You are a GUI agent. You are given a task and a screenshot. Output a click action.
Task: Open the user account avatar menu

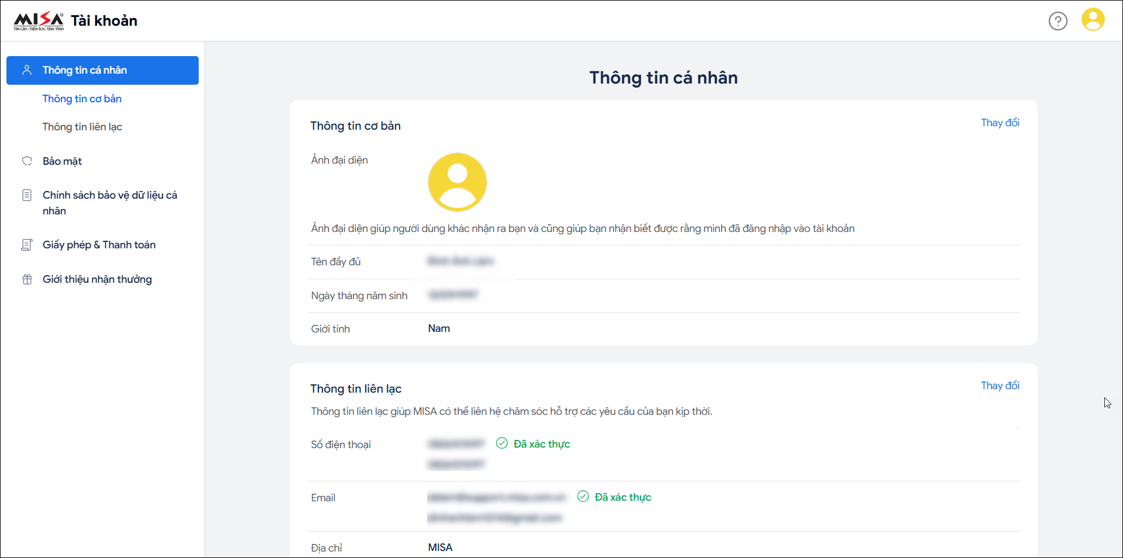coord(1093,20)
